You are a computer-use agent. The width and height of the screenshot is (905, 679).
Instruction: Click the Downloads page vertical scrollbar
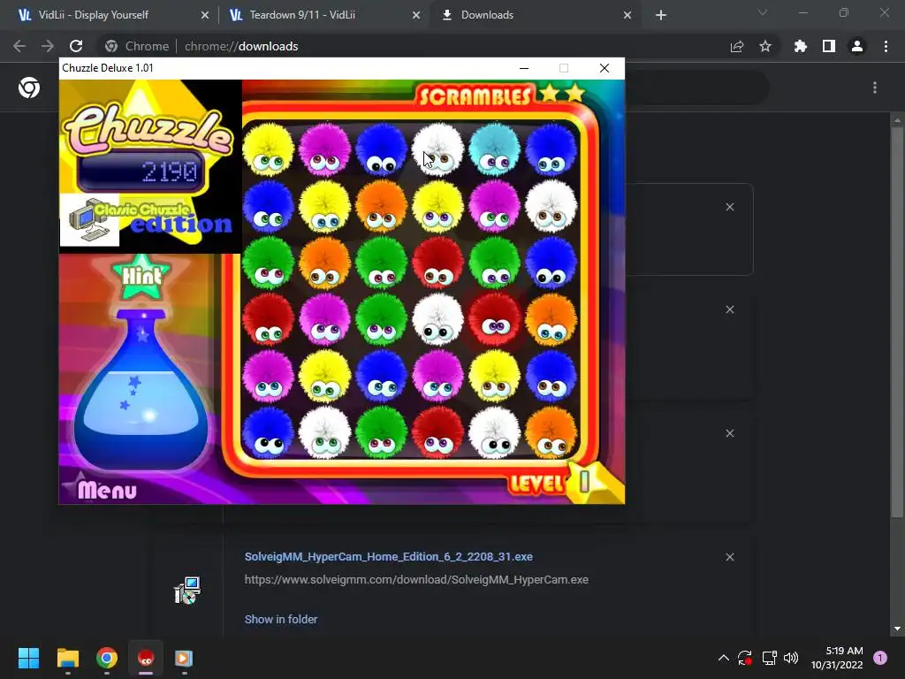[896, 324]
